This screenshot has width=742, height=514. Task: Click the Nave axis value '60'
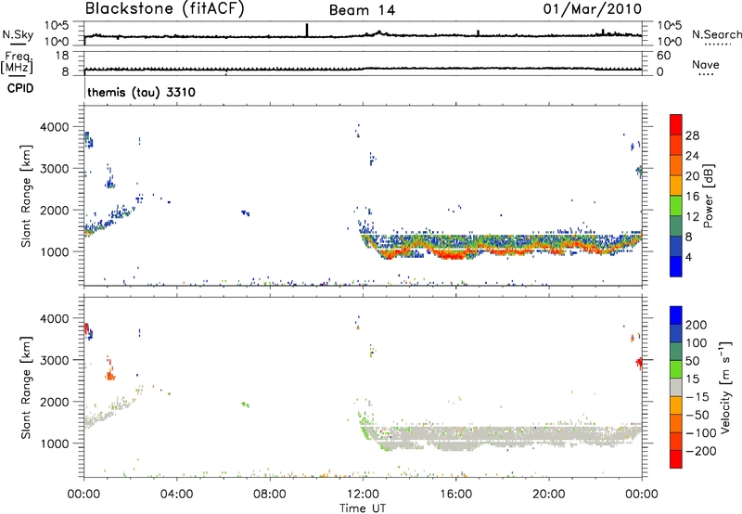click(x=663, y=56)
